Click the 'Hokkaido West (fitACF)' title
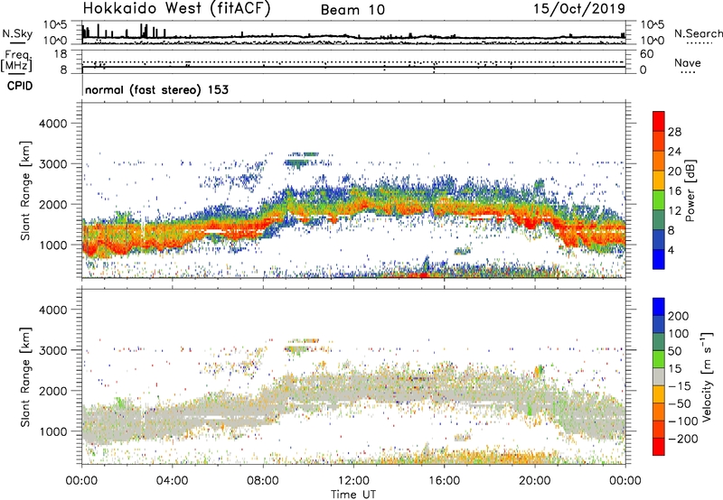The height and width of the screenshot is (500, 723). pyautogui.click(x=176, y=9)
